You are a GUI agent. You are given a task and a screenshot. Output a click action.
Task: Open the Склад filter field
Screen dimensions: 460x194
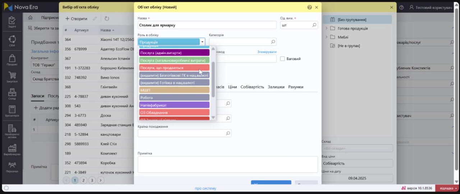tap(357, 148)
